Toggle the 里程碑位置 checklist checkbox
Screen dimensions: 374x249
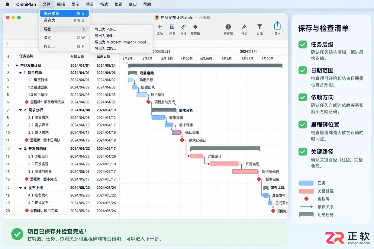303,124
